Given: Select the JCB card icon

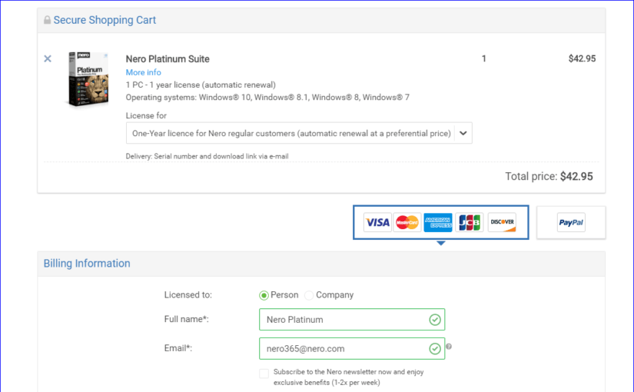Looking at the screenshot, I should coord(469,222).
